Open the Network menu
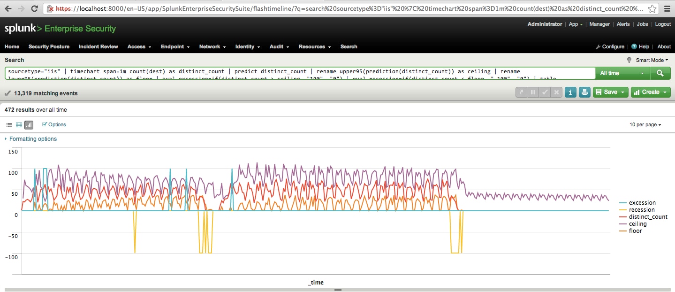 point(212,46)
